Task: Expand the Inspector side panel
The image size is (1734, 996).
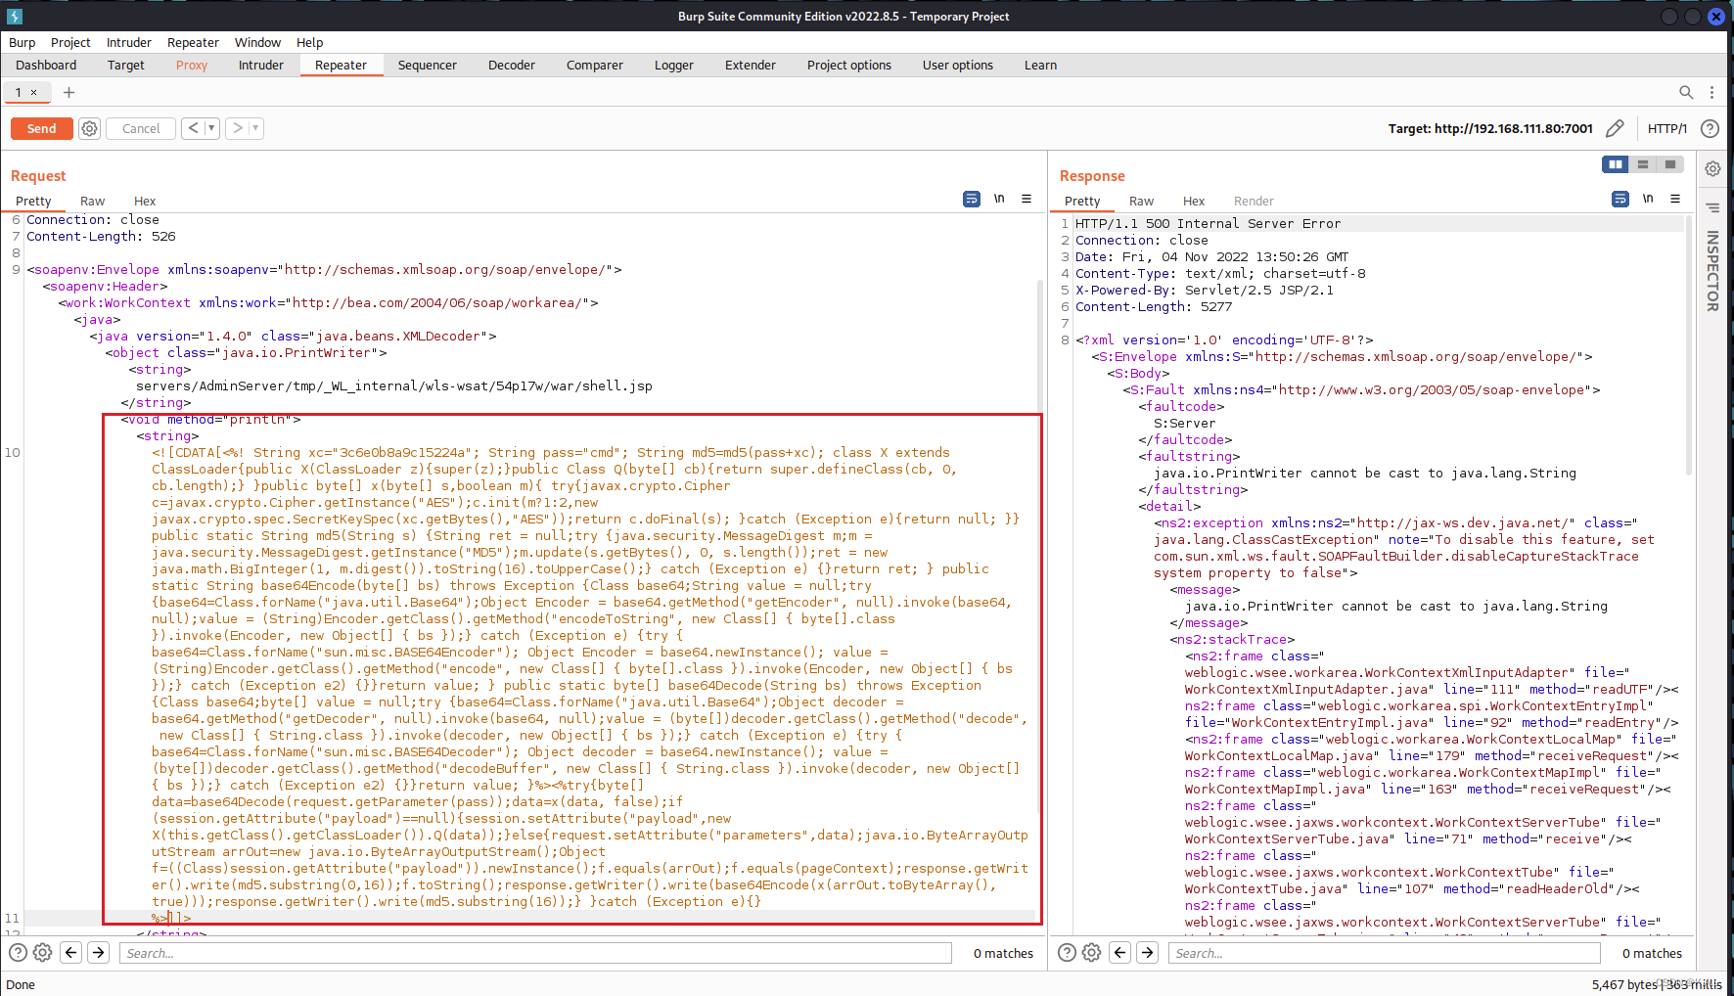Action: point(1712,271)
